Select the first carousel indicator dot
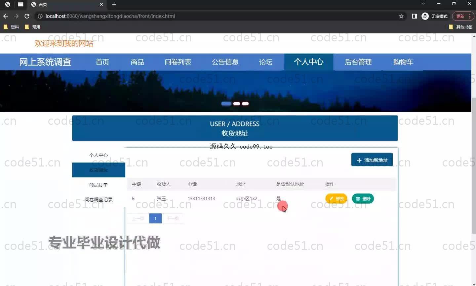The image size is (476, 286). (226, 104)
